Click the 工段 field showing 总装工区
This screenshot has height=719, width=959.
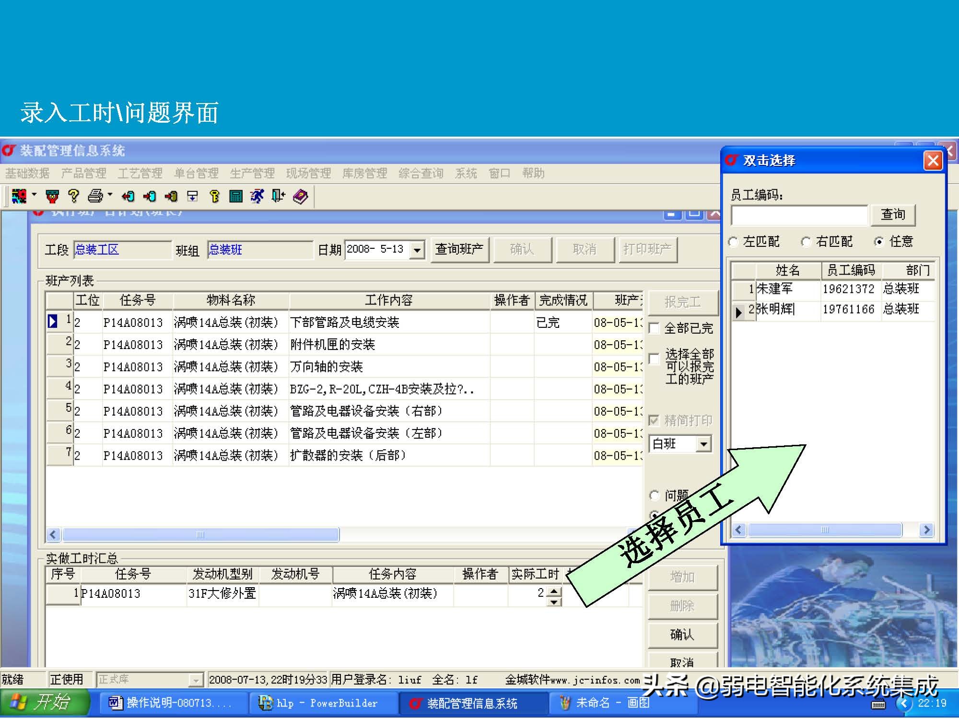click(122, 250)
